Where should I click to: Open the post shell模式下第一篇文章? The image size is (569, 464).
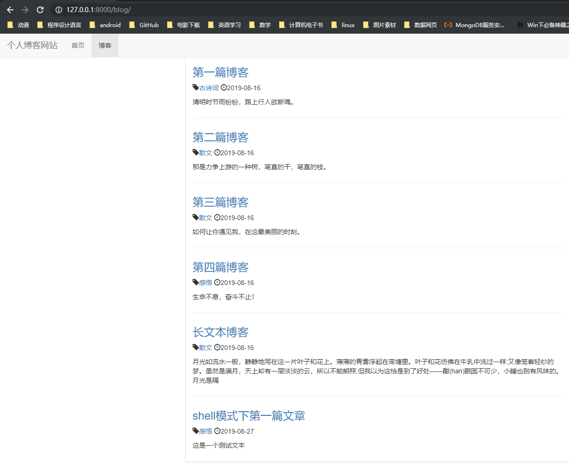[249, 415]
